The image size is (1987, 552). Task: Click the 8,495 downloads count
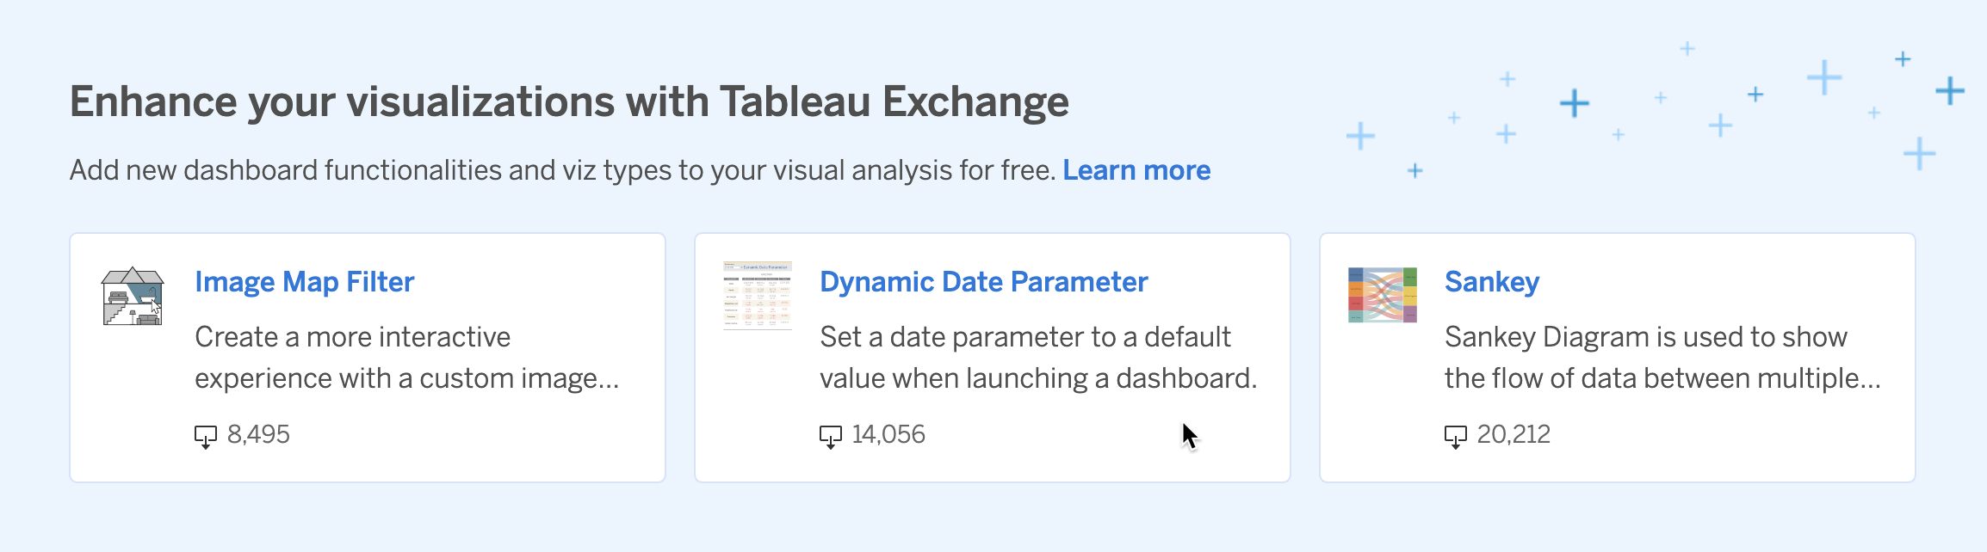[x=258, y=435]
